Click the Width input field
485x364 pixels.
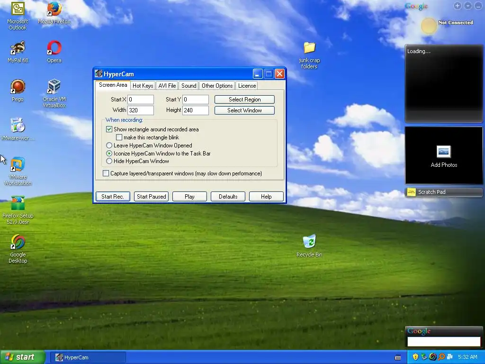click(140, 110)
